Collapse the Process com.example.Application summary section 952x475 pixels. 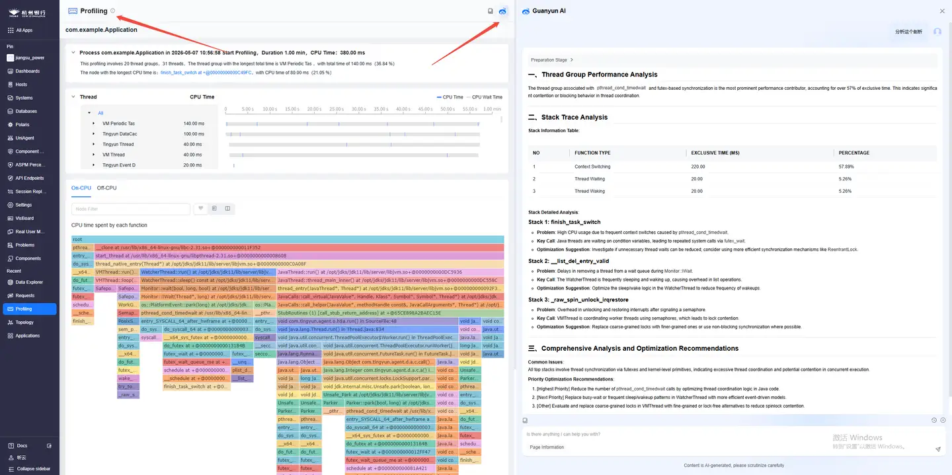click(x=73, y=52)
